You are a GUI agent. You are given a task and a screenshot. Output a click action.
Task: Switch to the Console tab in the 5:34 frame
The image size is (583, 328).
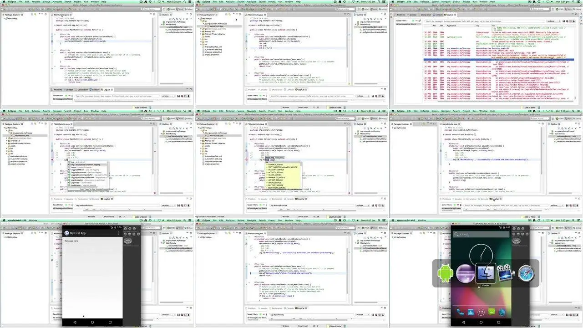439,15
